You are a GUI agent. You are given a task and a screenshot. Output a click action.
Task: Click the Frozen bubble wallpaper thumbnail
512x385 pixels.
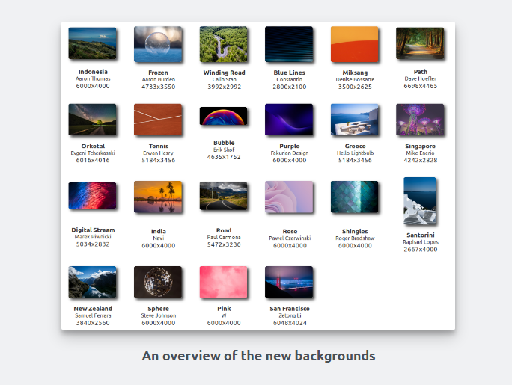coord(158,43)
